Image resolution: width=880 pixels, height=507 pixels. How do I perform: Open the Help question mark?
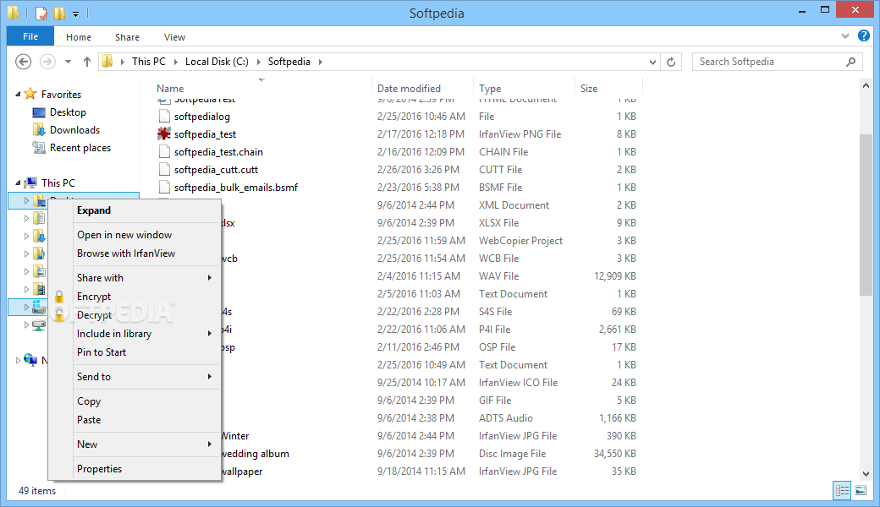tap(864, 35)
